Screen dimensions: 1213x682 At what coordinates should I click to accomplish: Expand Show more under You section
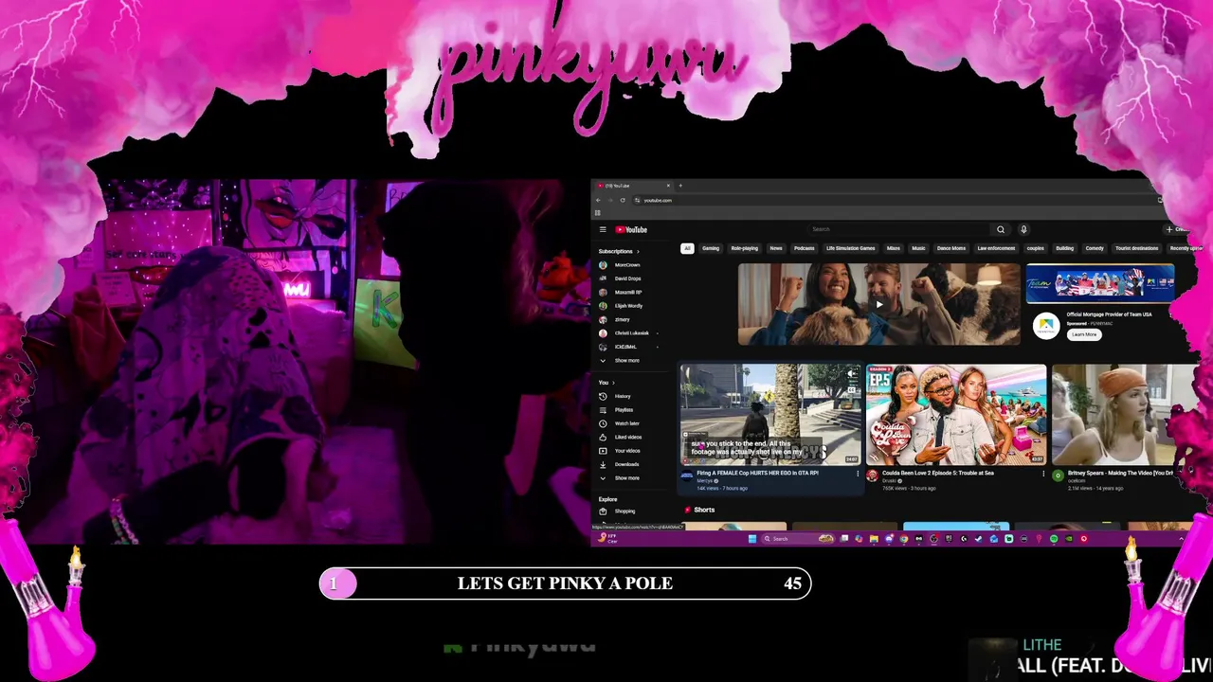tap(626, 478)
